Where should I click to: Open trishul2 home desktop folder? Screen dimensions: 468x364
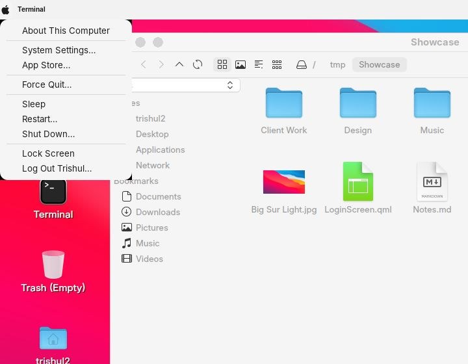point(53,338)
